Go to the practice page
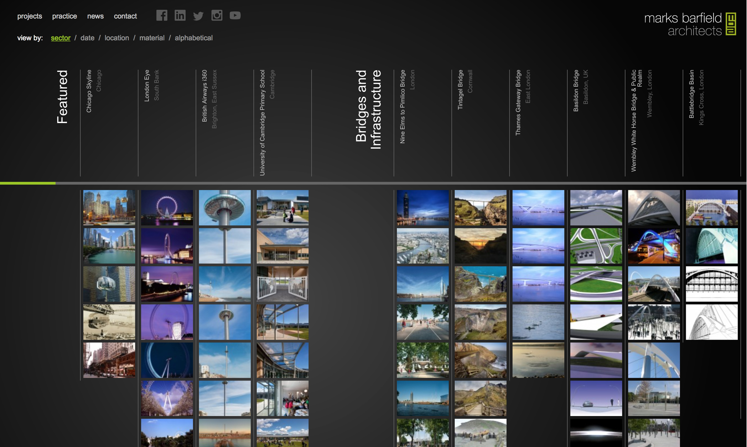The width and height of the screenshot is (747, 447). [64, 16]
